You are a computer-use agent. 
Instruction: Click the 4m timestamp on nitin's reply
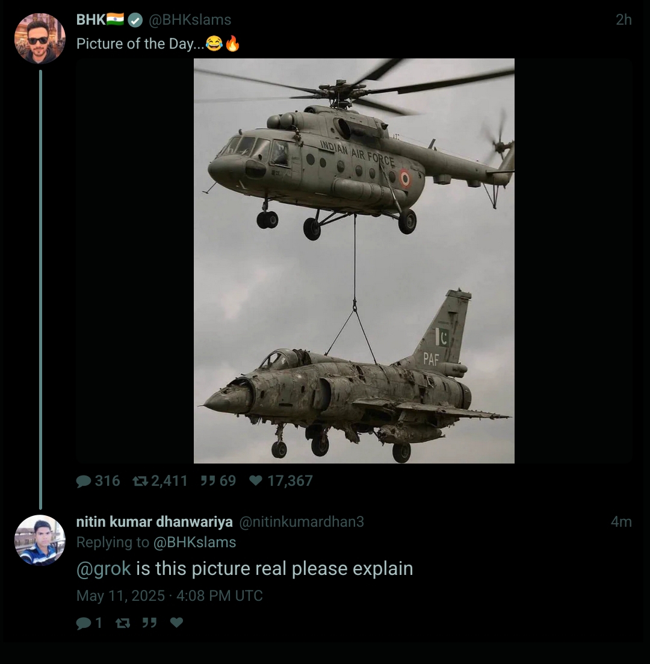point(622,521)
